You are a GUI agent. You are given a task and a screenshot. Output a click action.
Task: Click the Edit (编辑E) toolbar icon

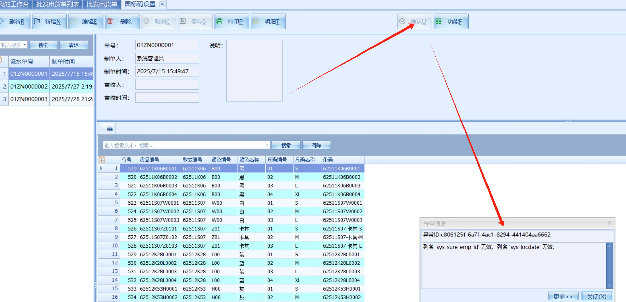[x=74, y=21]
